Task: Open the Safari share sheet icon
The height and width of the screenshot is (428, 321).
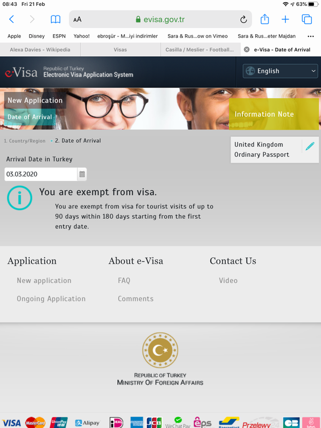Action: pos(264,19)
